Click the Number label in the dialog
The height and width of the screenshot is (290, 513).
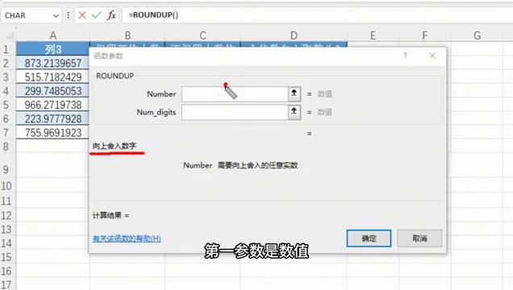coord(161,94)
